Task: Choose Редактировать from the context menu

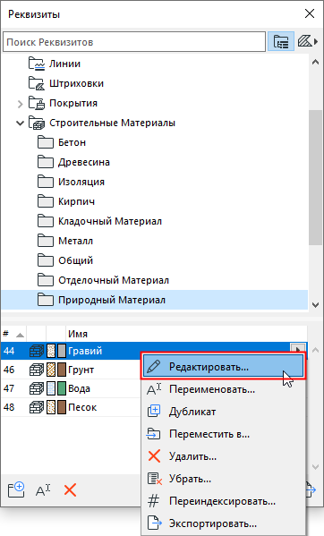Action: pos(223,367)
